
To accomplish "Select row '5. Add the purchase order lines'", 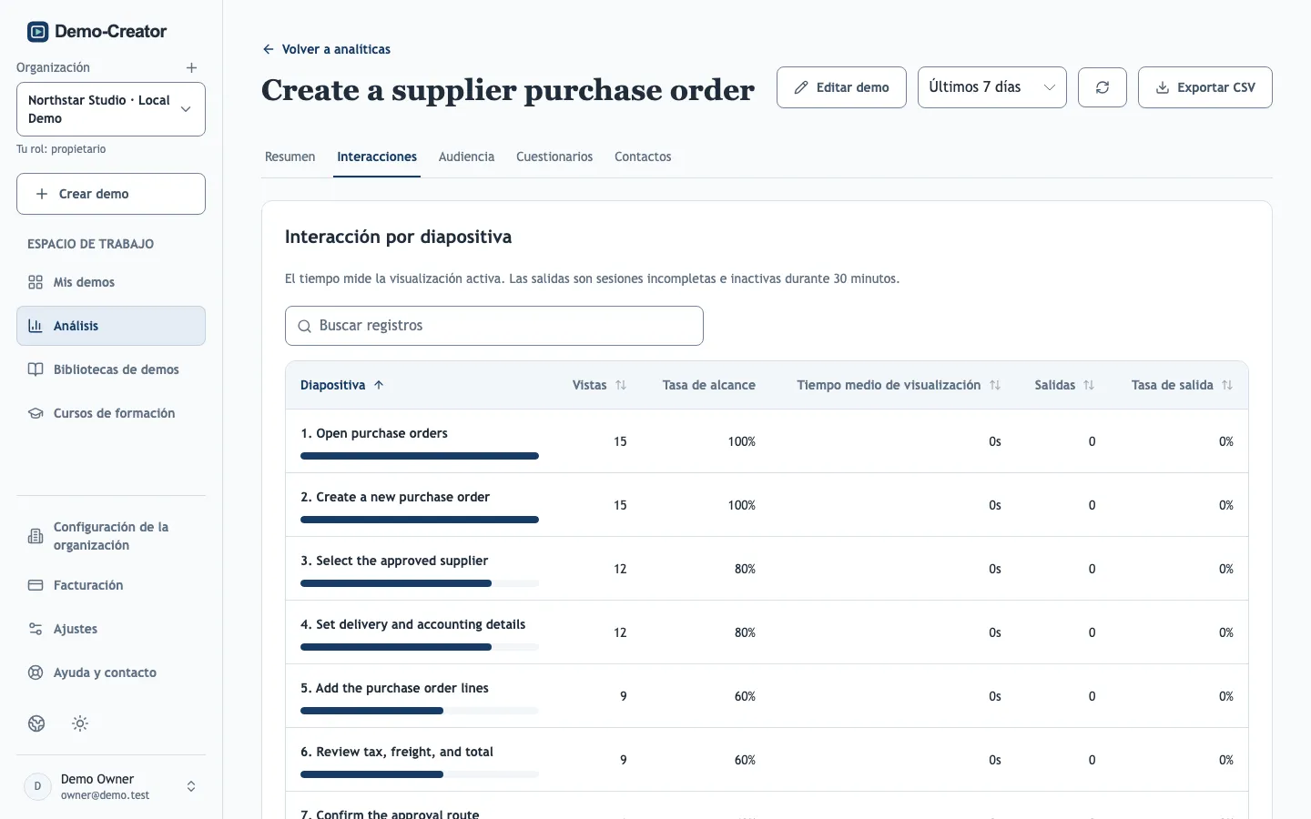I will point(767,696).
